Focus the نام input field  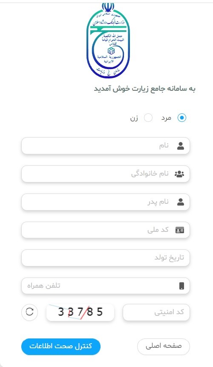106,146
